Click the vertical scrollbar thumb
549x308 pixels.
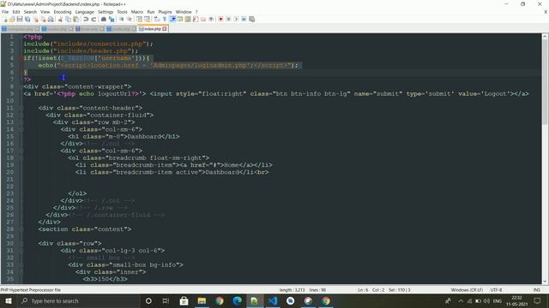click(x=545, y=82)
